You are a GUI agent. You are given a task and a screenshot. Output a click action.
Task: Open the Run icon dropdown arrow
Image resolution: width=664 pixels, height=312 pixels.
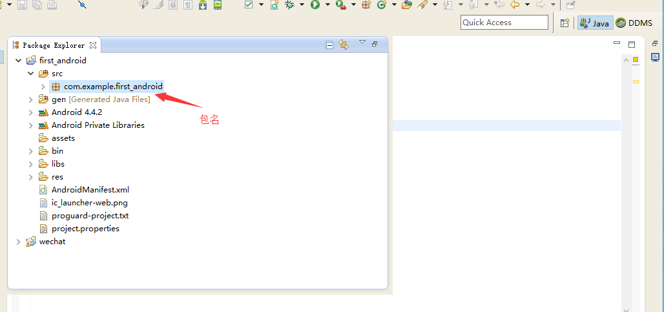327,5
